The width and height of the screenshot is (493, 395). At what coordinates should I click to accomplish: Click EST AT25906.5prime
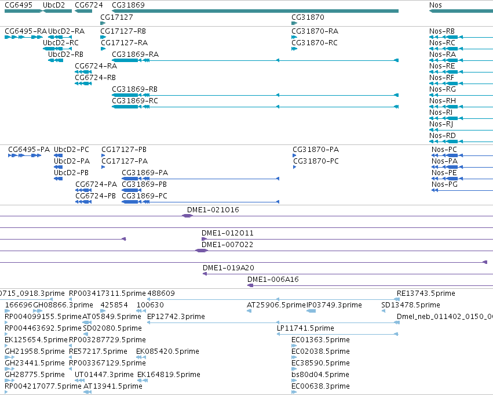point(276,305)
